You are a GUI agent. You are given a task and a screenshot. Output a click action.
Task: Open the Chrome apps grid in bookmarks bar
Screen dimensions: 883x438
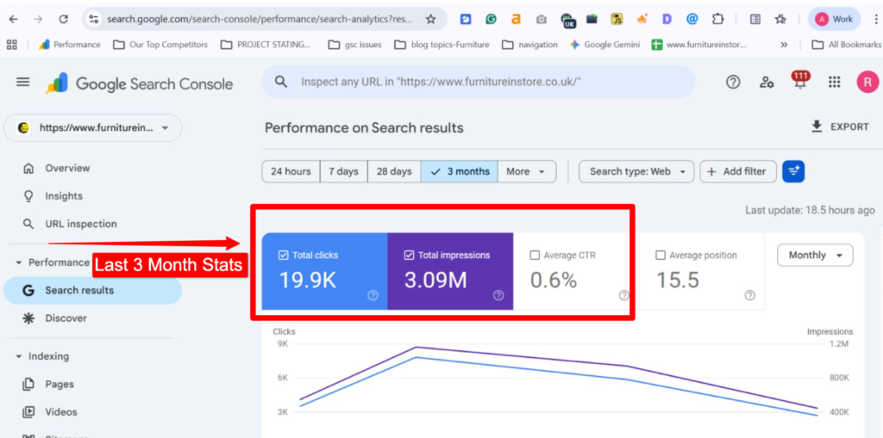(x=11, y=45)
